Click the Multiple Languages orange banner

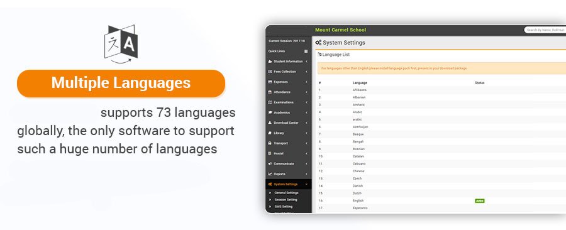(121, 84)
